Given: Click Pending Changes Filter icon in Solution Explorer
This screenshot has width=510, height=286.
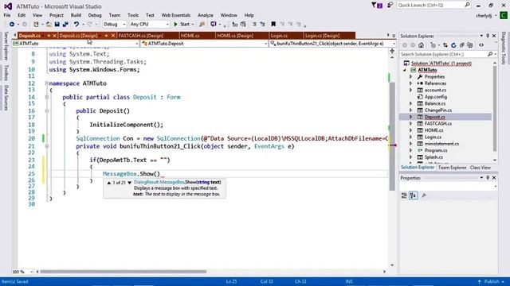Looking at the screenshot, I should tap(433, 45).
